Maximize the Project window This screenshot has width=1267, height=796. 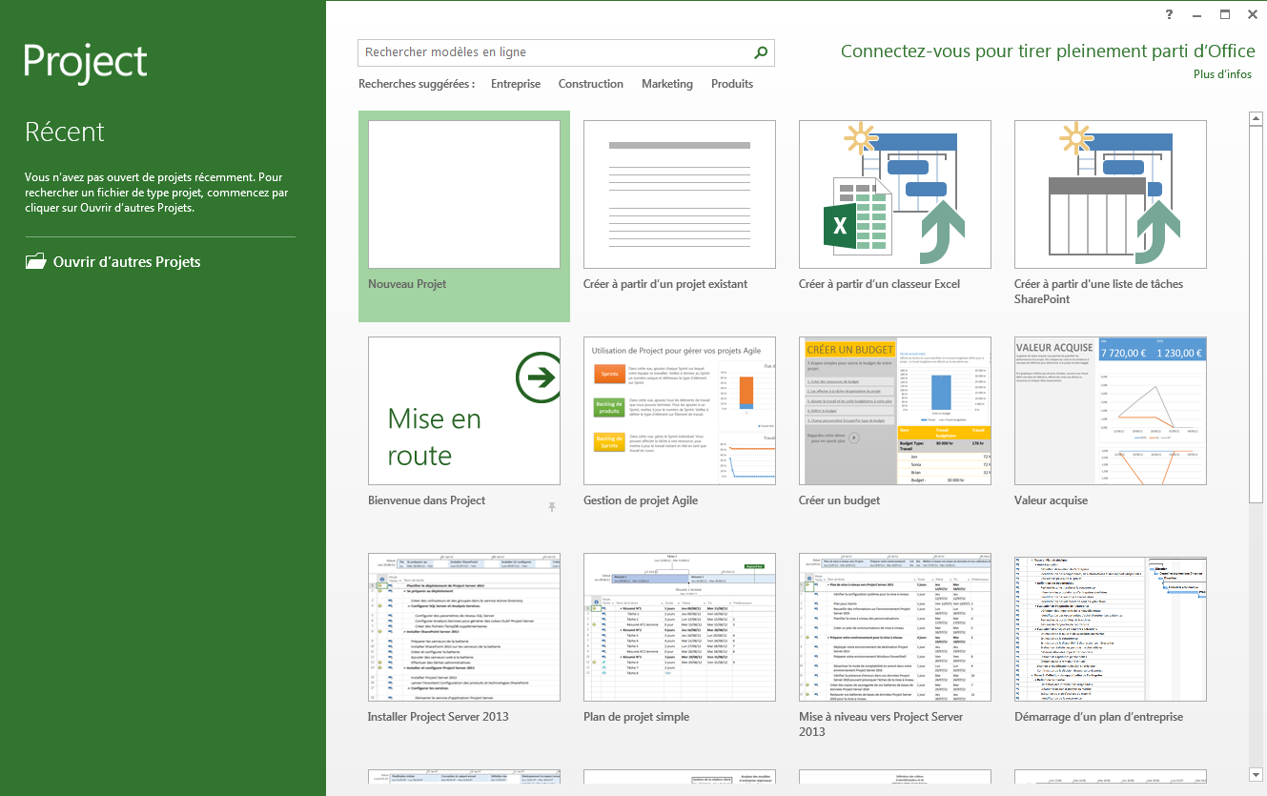tap(1225, 14)
